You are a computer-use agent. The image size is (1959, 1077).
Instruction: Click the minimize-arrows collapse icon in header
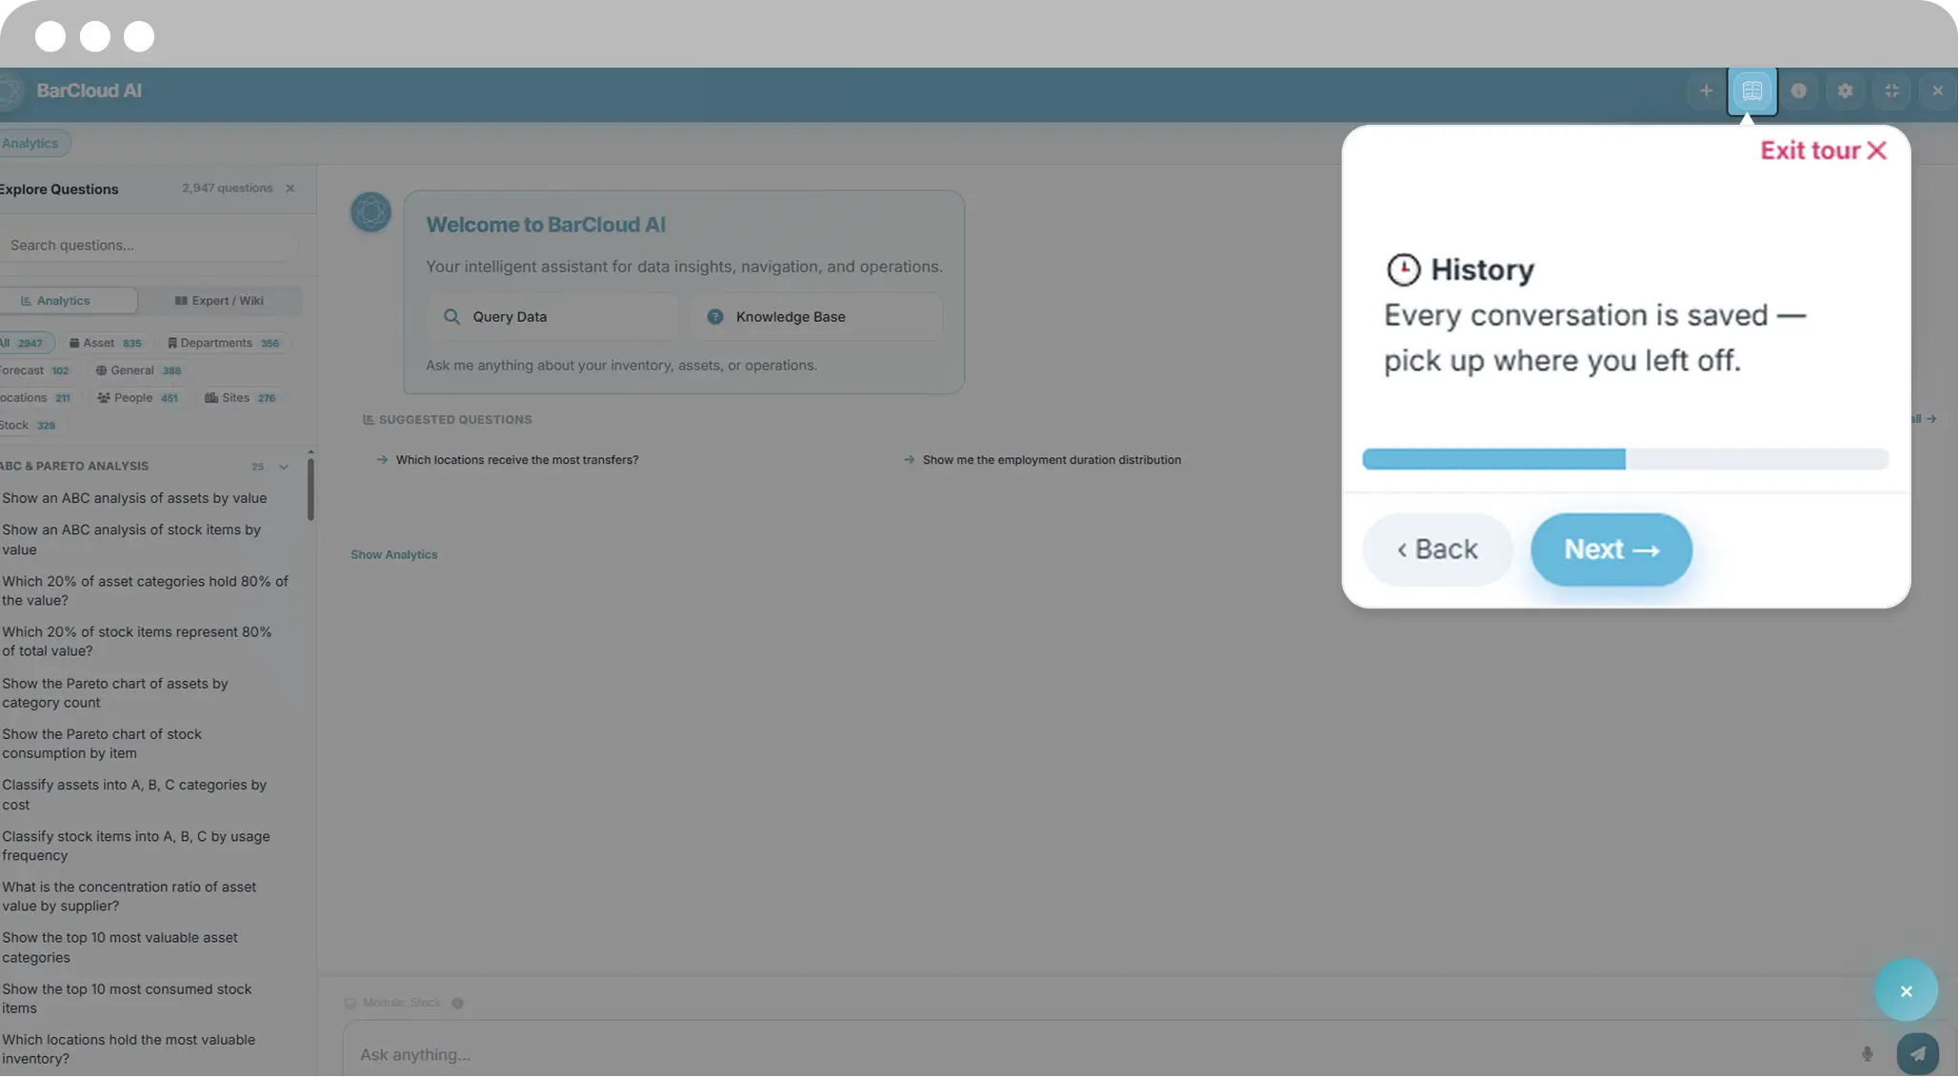tap(1891, 91)
